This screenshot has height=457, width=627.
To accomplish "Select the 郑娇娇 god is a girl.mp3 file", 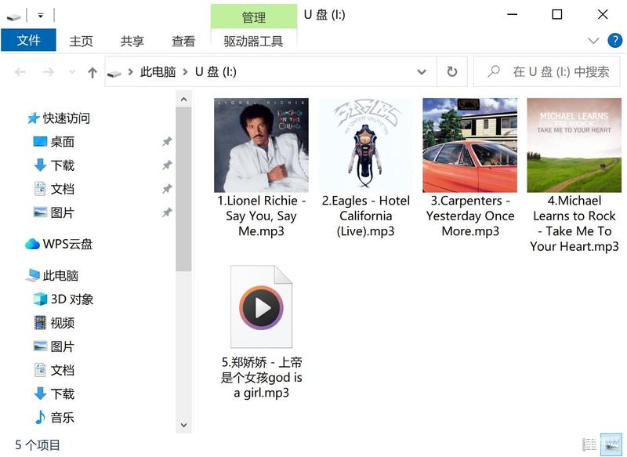I will click(x=262, y=332).
